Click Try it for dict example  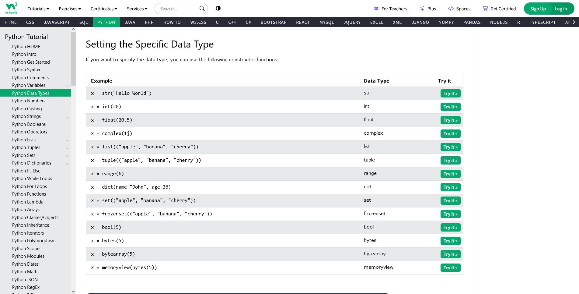(450, 187)
